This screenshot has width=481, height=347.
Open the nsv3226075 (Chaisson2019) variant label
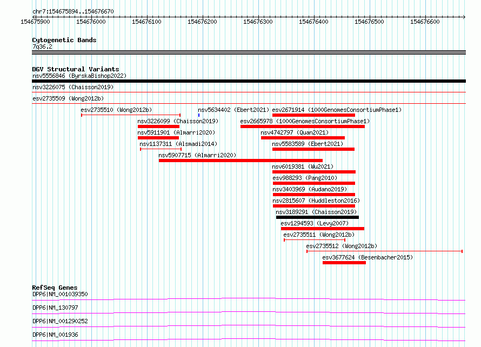[73, 87]
